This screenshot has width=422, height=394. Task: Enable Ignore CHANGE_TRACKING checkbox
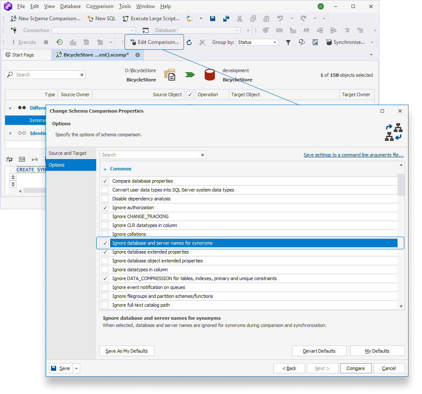pos(105,216)
